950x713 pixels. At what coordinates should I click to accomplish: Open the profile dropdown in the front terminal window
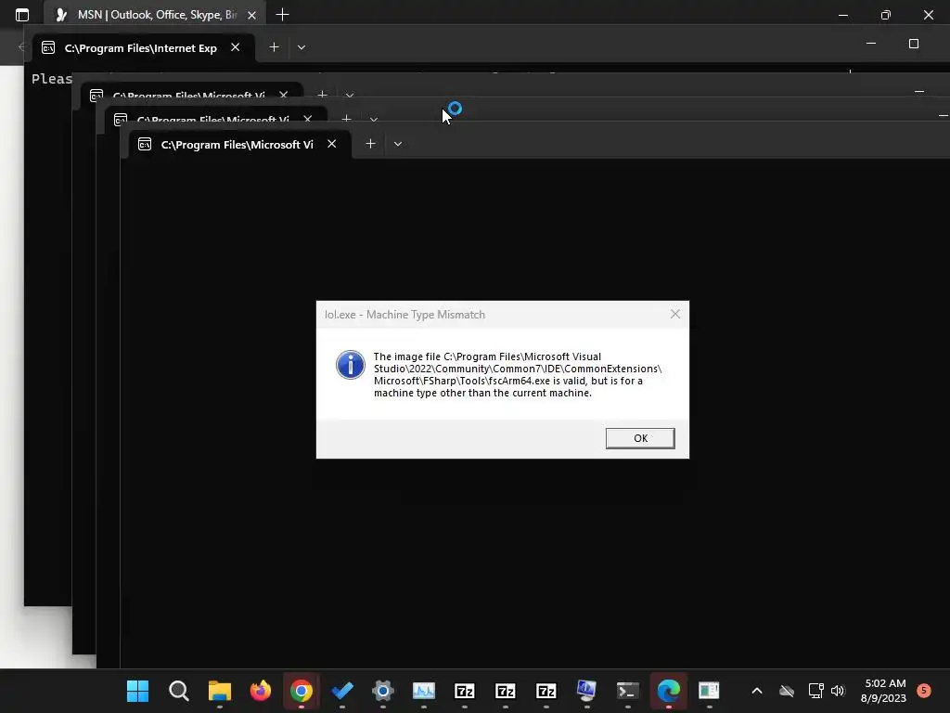coord(397,144)
